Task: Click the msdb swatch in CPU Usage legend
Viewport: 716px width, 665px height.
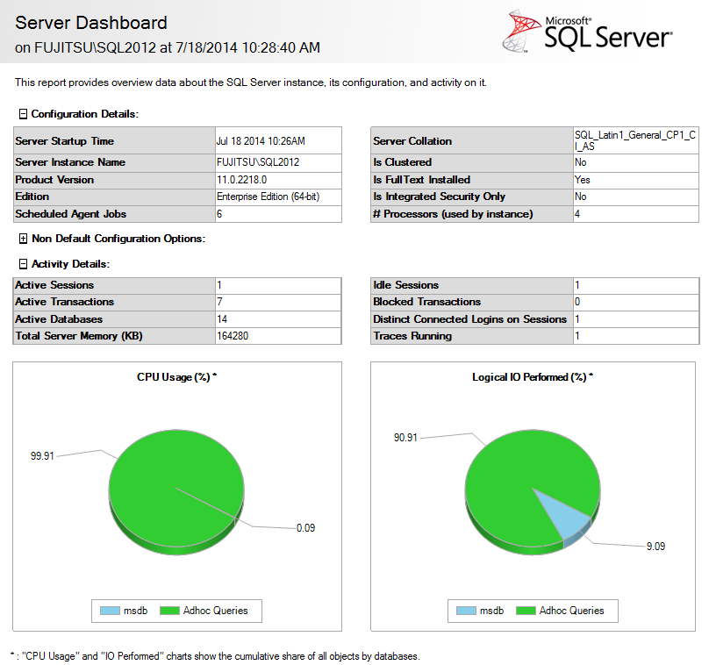Action: point(109,611)
